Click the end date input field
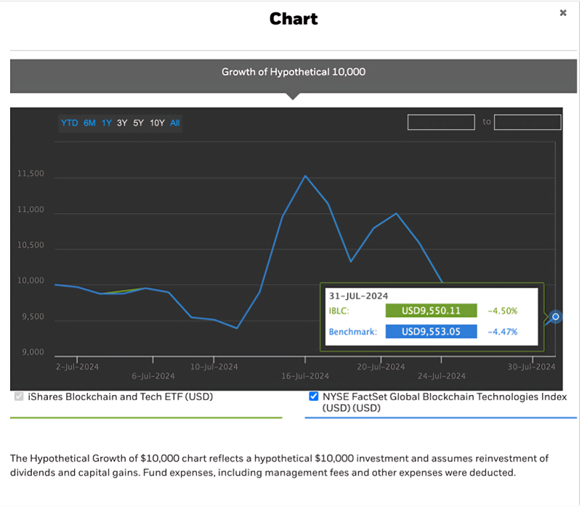The width and height of the screenshot is (582, 509). point(528,122)
